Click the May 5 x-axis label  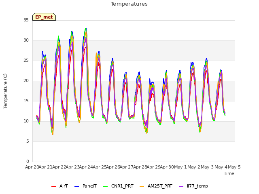pyautogui.click(x=234, y=167)
